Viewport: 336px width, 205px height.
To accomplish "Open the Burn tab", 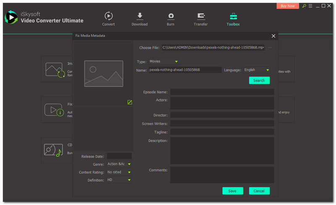I will tap(171, 19).
